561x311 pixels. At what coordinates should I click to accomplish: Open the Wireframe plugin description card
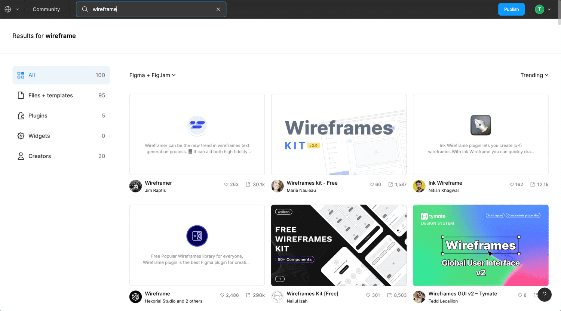[197, 245]
